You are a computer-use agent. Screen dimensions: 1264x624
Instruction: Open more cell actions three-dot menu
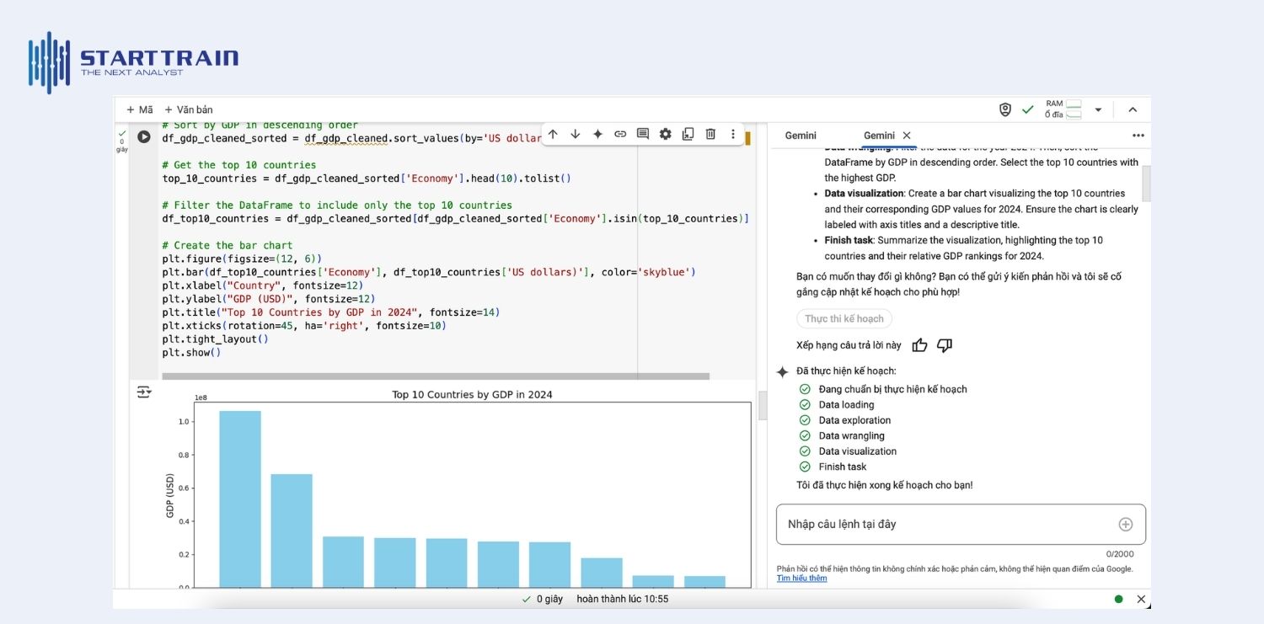(x=733, y=134)
